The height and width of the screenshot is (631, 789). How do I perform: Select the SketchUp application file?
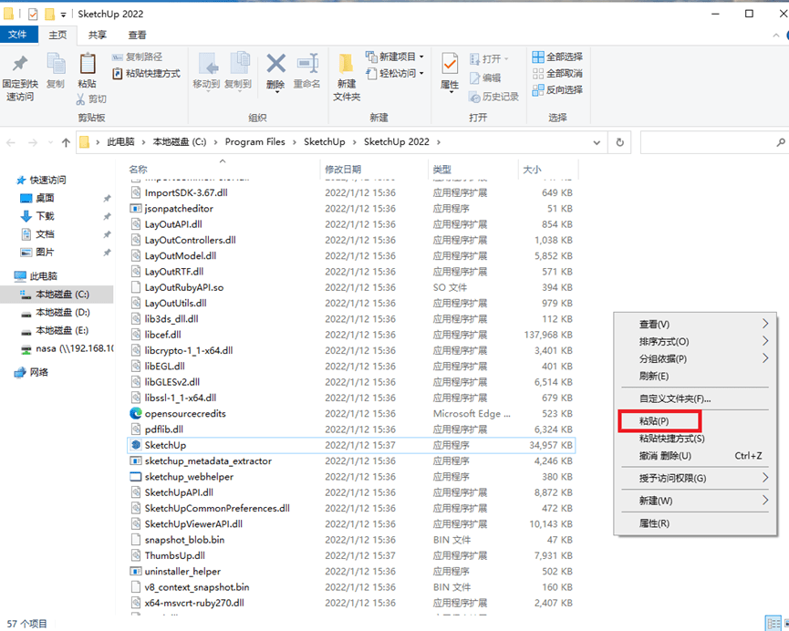pyautogui.click(x=351, y=445)
